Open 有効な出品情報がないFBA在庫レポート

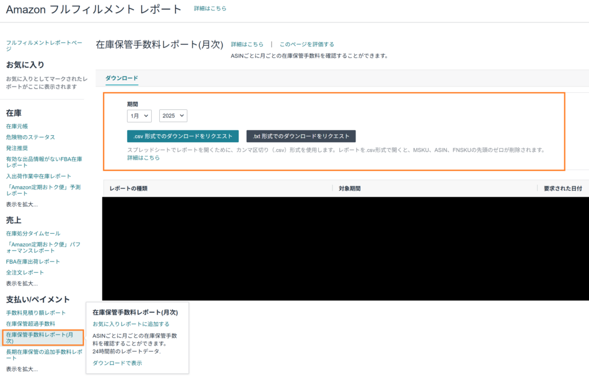tap(44, 162)
